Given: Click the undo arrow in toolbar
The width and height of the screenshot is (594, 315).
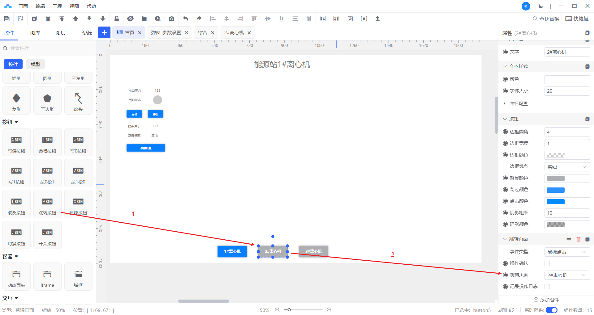Looking at the screenshot, I should (185, 19).
